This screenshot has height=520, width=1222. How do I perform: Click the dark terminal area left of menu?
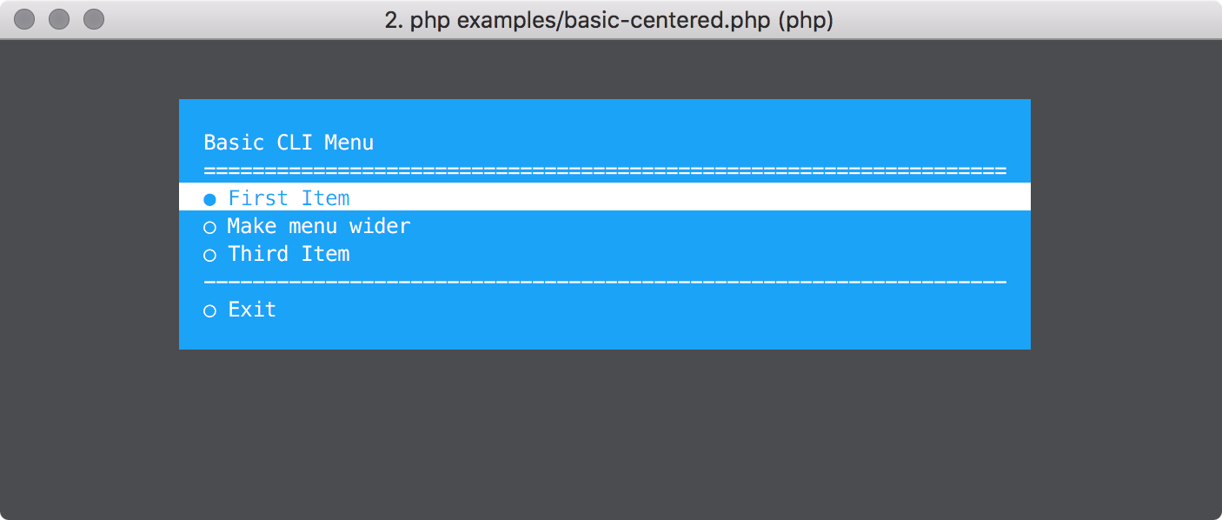click(87, 226)
